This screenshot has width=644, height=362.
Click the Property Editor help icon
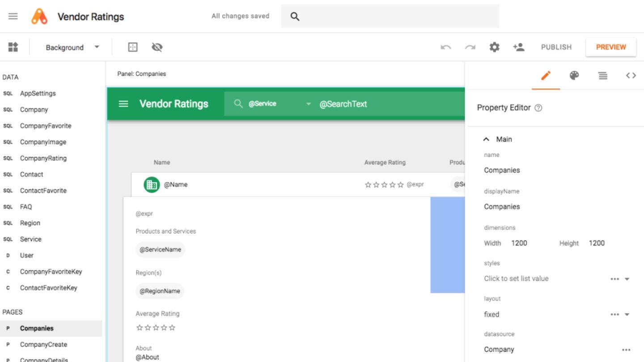pyautogui.click(x=538, y=108)
